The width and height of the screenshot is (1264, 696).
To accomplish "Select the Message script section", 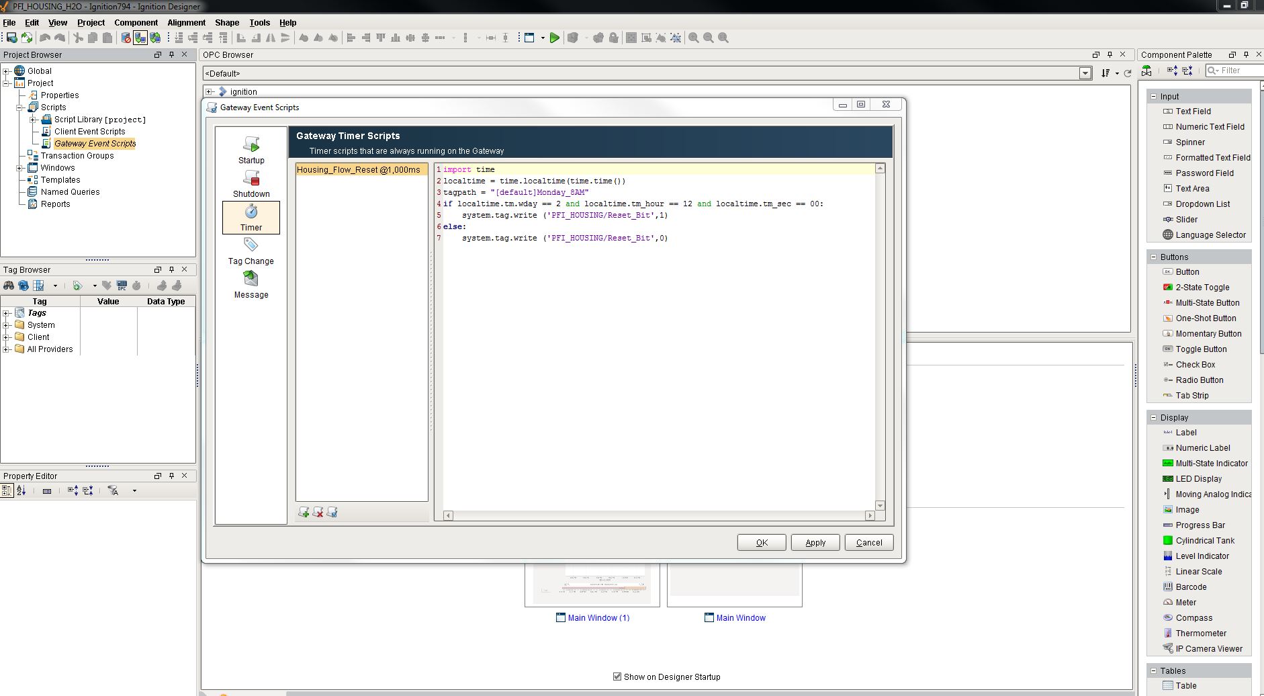I will click(x=251, y=286).
